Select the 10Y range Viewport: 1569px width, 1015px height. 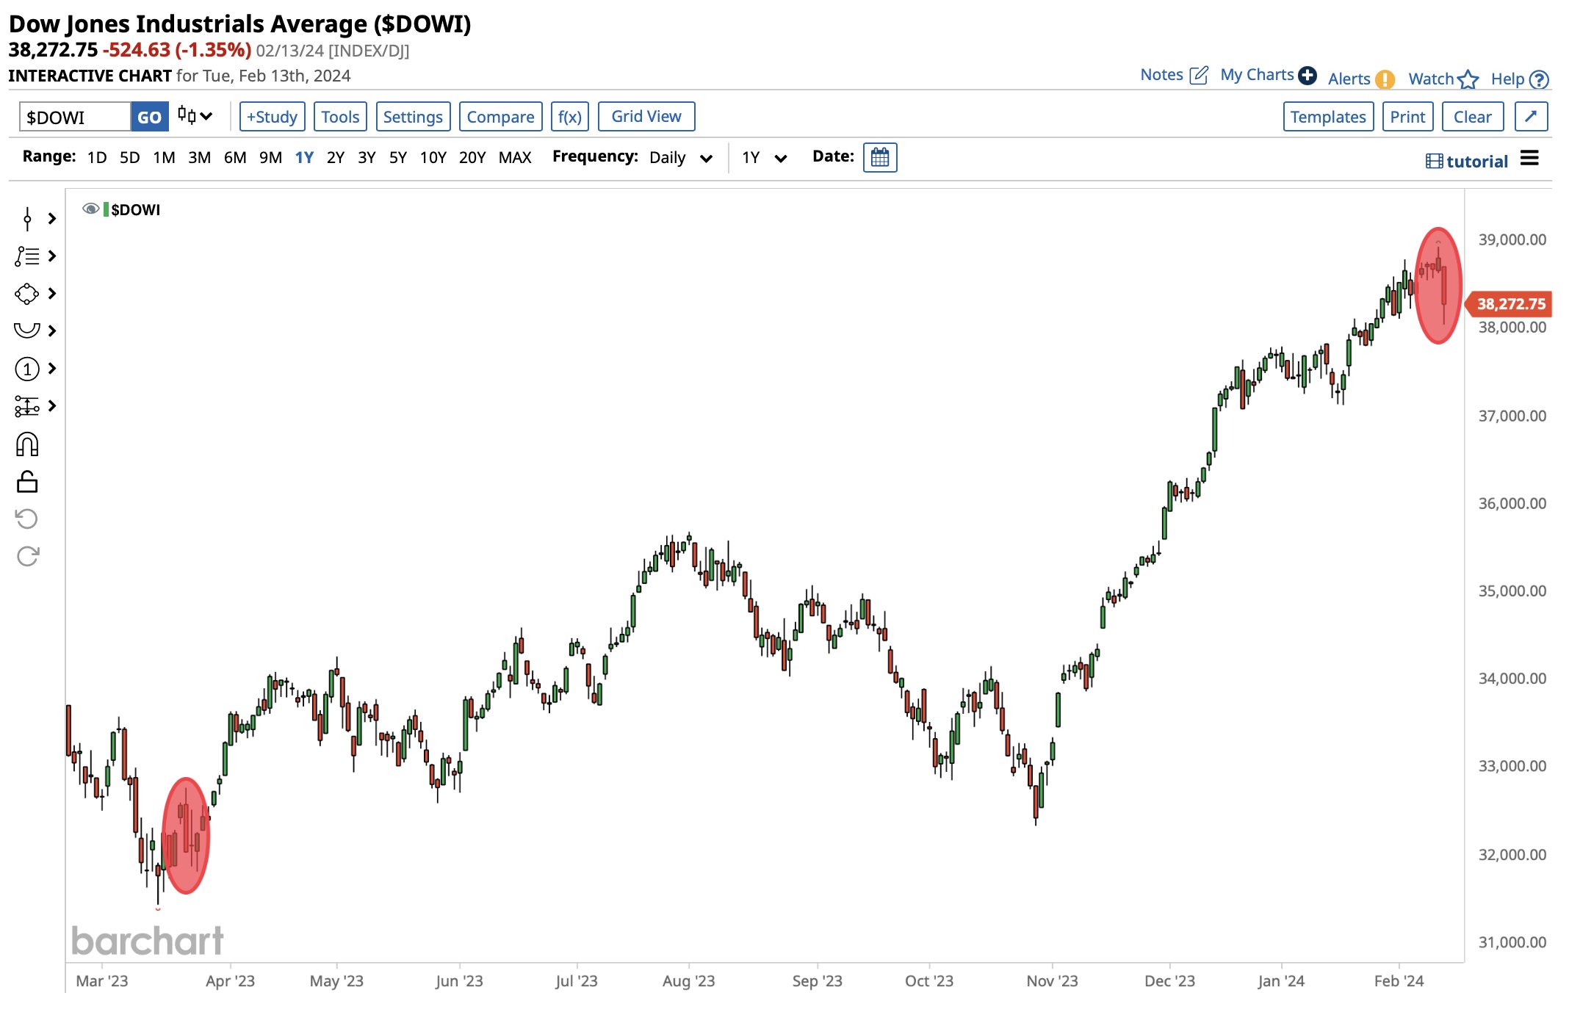(433, 158)
